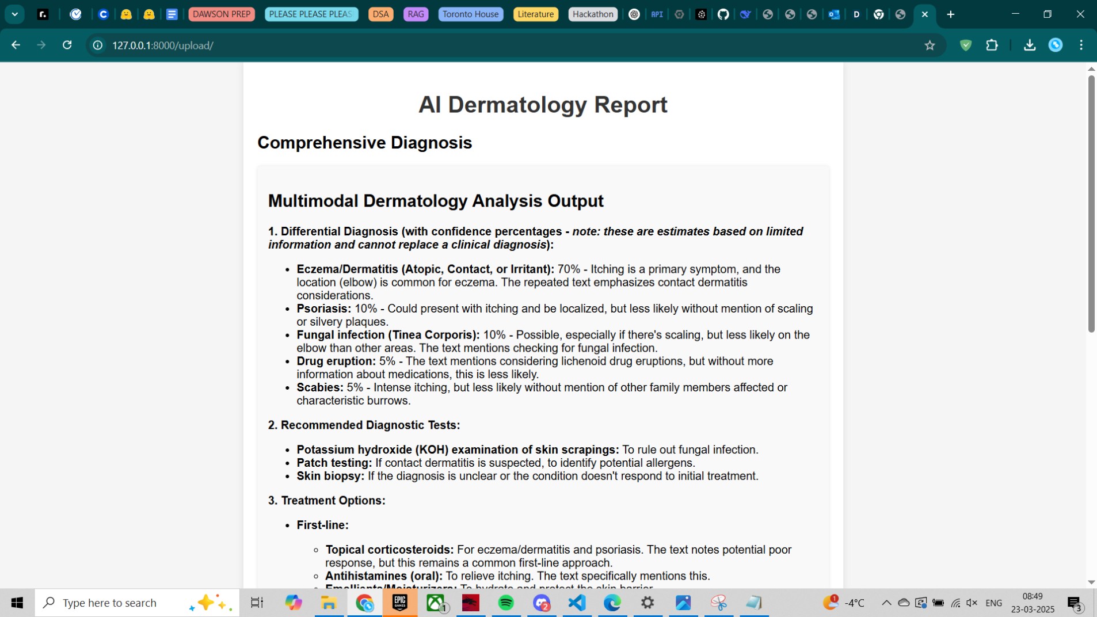The image size is (1097, 617).
Task: Open the tab search dropdown
Action: click(15, 14)
